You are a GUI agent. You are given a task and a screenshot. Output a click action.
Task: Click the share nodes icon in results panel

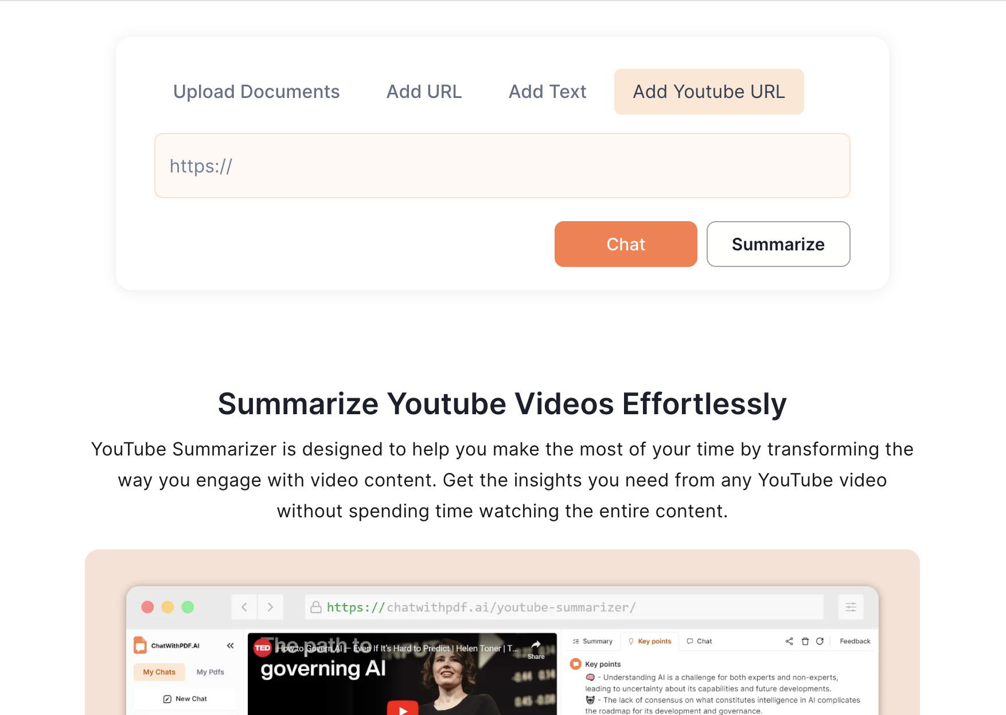point(789,642)
